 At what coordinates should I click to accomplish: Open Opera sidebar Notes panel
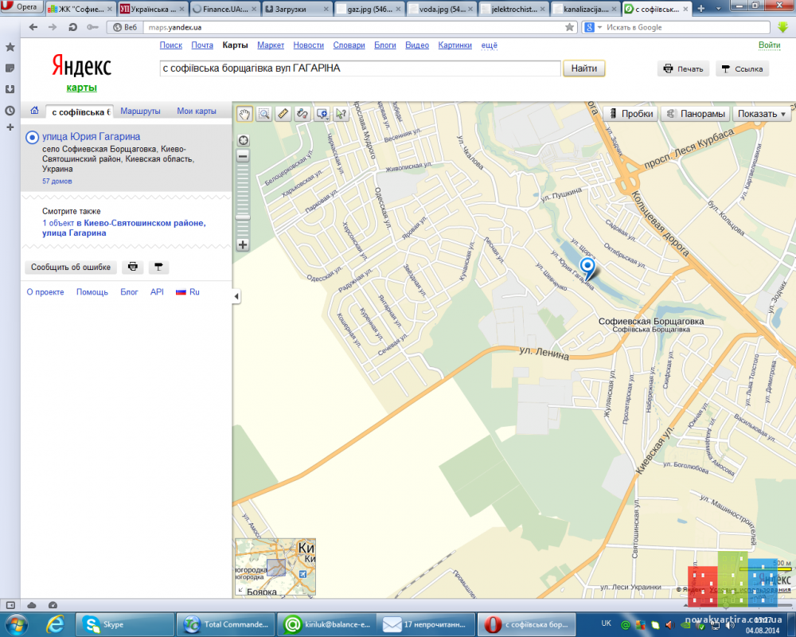10,68
